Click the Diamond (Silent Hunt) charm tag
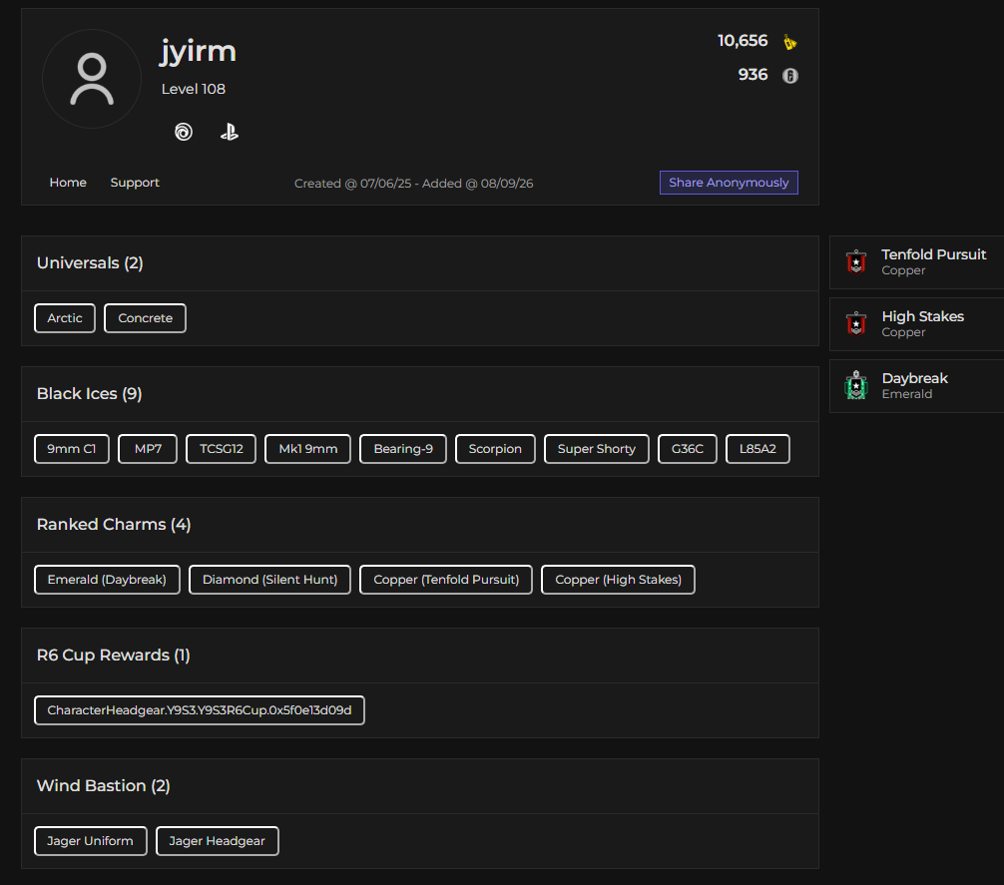 269,579
